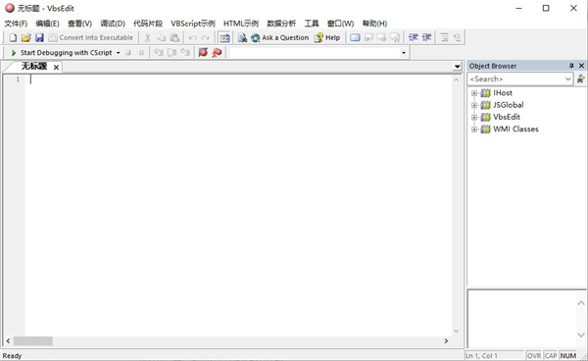This screenshot has height=361, width=588.
Task: Open the Start Debugging dropdown arrow
Action: pos(119,53)
